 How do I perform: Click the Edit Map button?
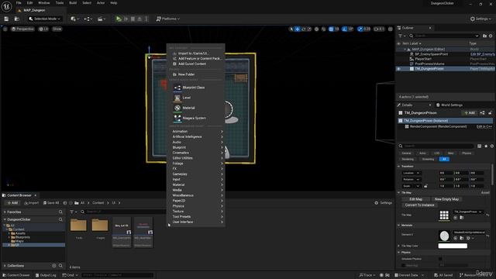point(415,199)
